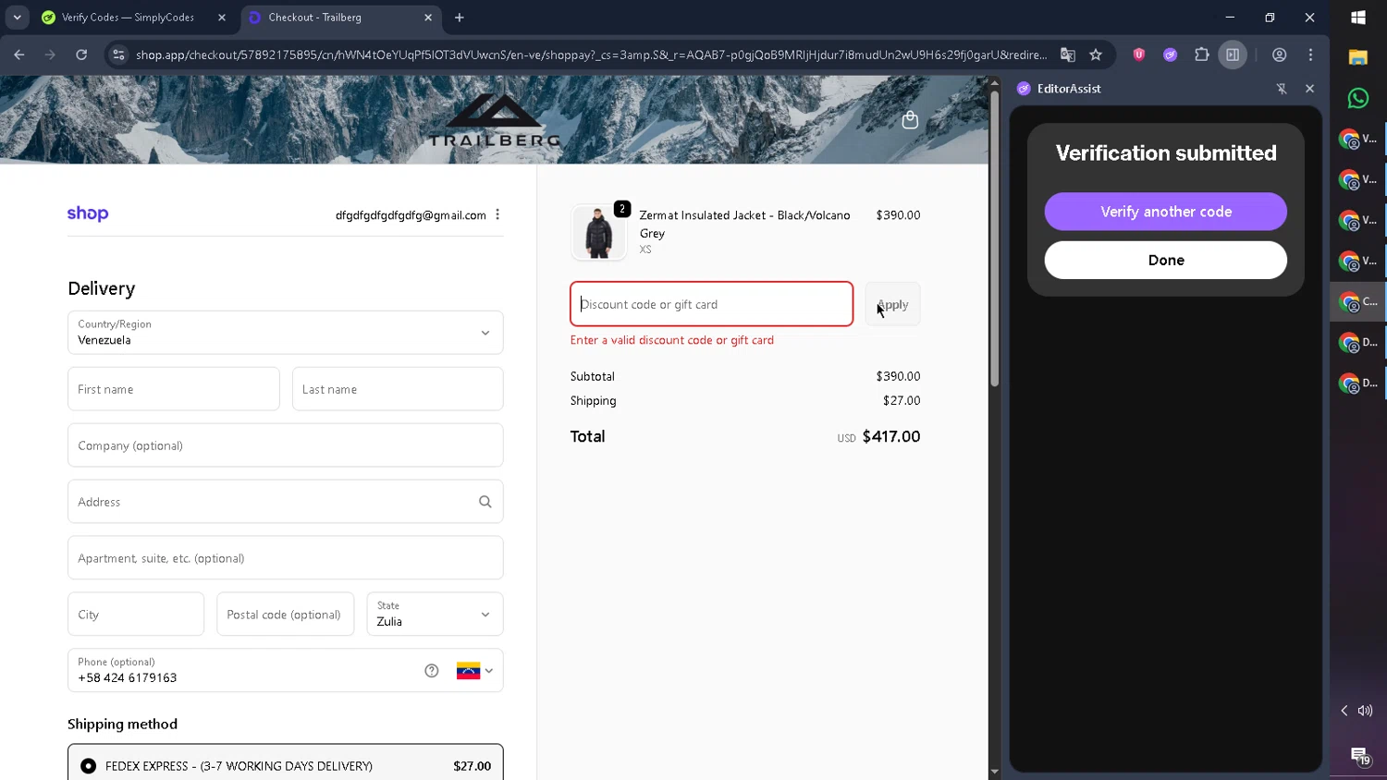Click Verify another code button
This screenshot has height=780, width=1387.
click(x=1165, y=212)
